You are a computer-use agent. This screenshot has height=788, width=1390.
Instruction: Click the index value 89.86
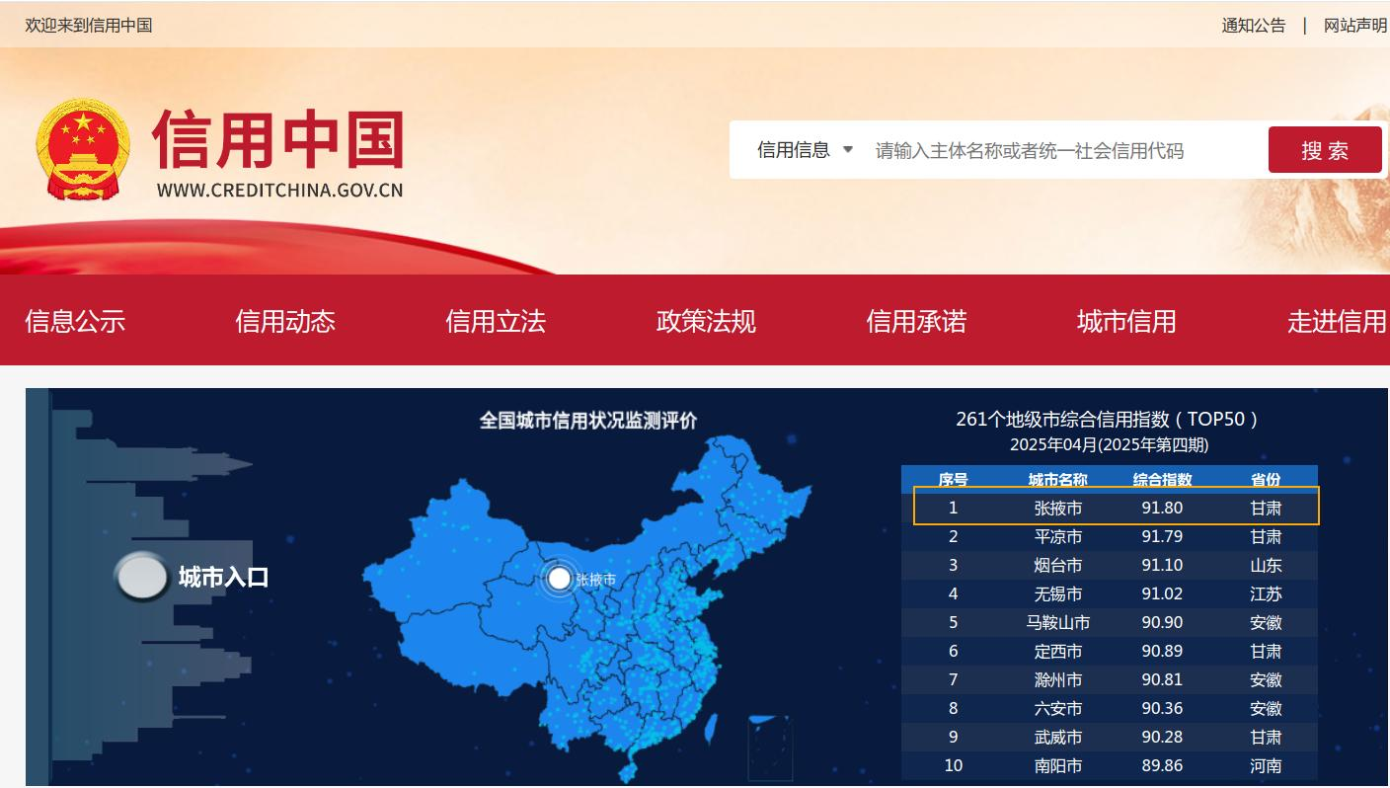click(x=1163, y=765)
